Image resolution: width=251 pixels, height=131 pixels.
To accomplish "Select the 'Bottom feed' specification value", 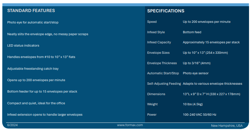I will [x=192, y=32].
